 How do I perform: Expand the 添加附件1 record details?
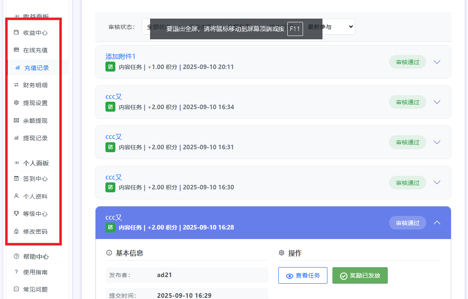tap(437, 62)
